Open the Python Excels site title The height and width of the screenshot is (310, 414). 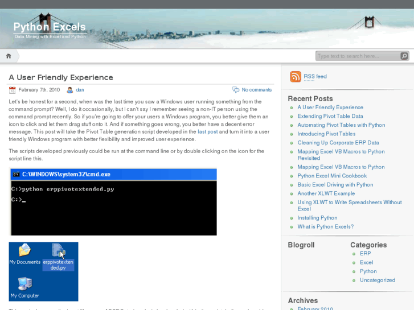click(50, 27)
